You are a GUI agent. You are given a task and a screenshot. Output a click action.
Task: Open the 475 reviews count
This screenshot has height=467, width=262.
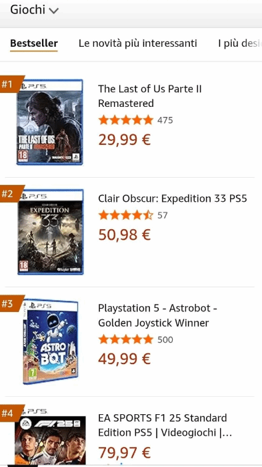pyautogui.click(x=165, y=120)
